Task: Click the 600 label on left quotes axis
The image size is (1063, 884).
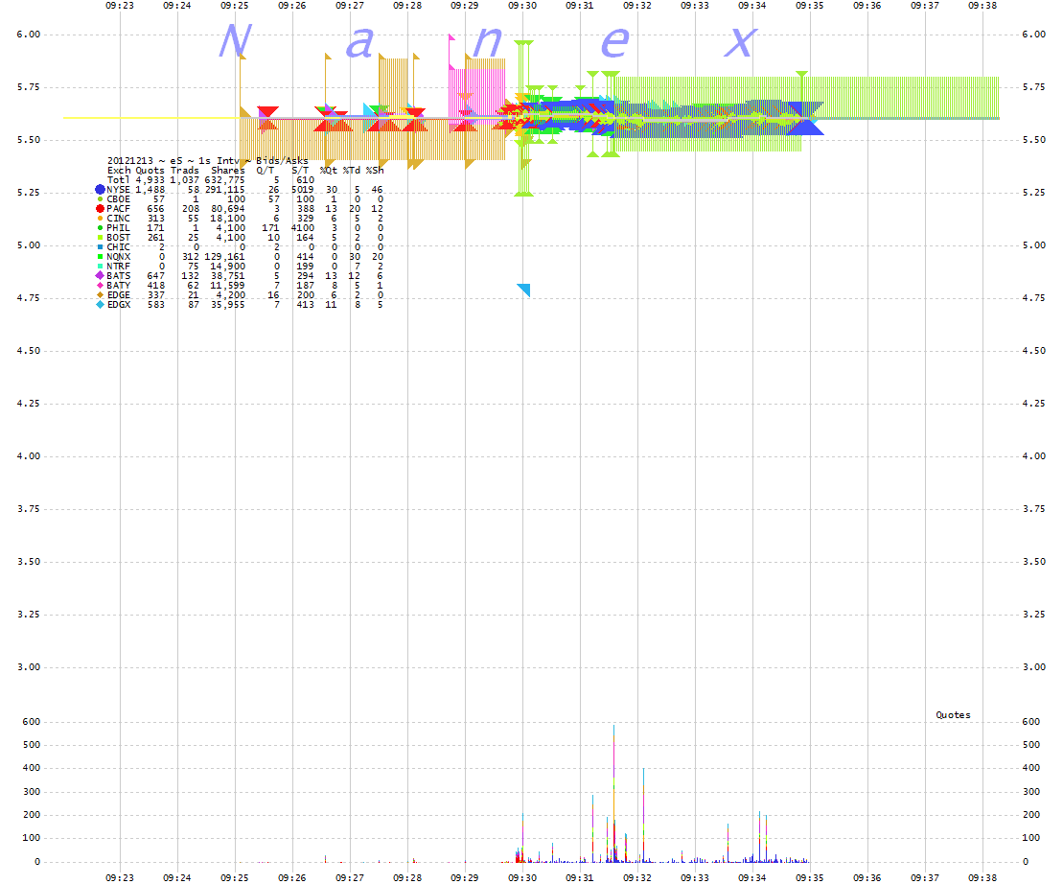Action: point(32,722)
